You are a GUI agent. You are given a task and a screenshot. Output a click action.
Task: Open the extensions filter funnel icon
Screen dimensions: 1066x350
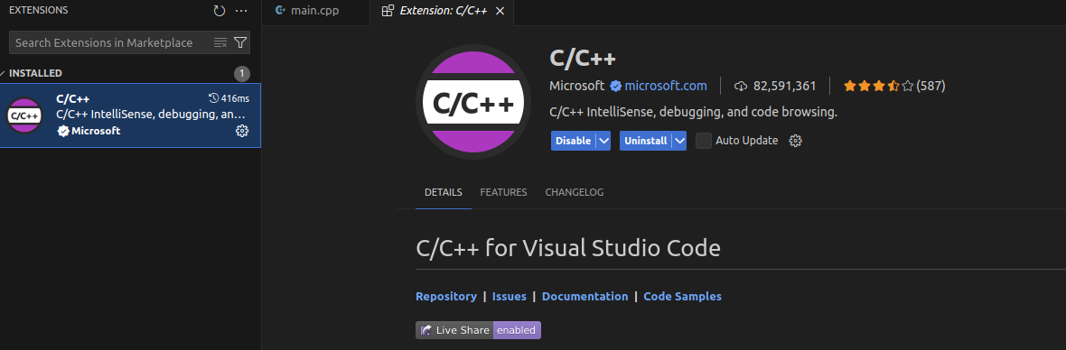[240, 42]
